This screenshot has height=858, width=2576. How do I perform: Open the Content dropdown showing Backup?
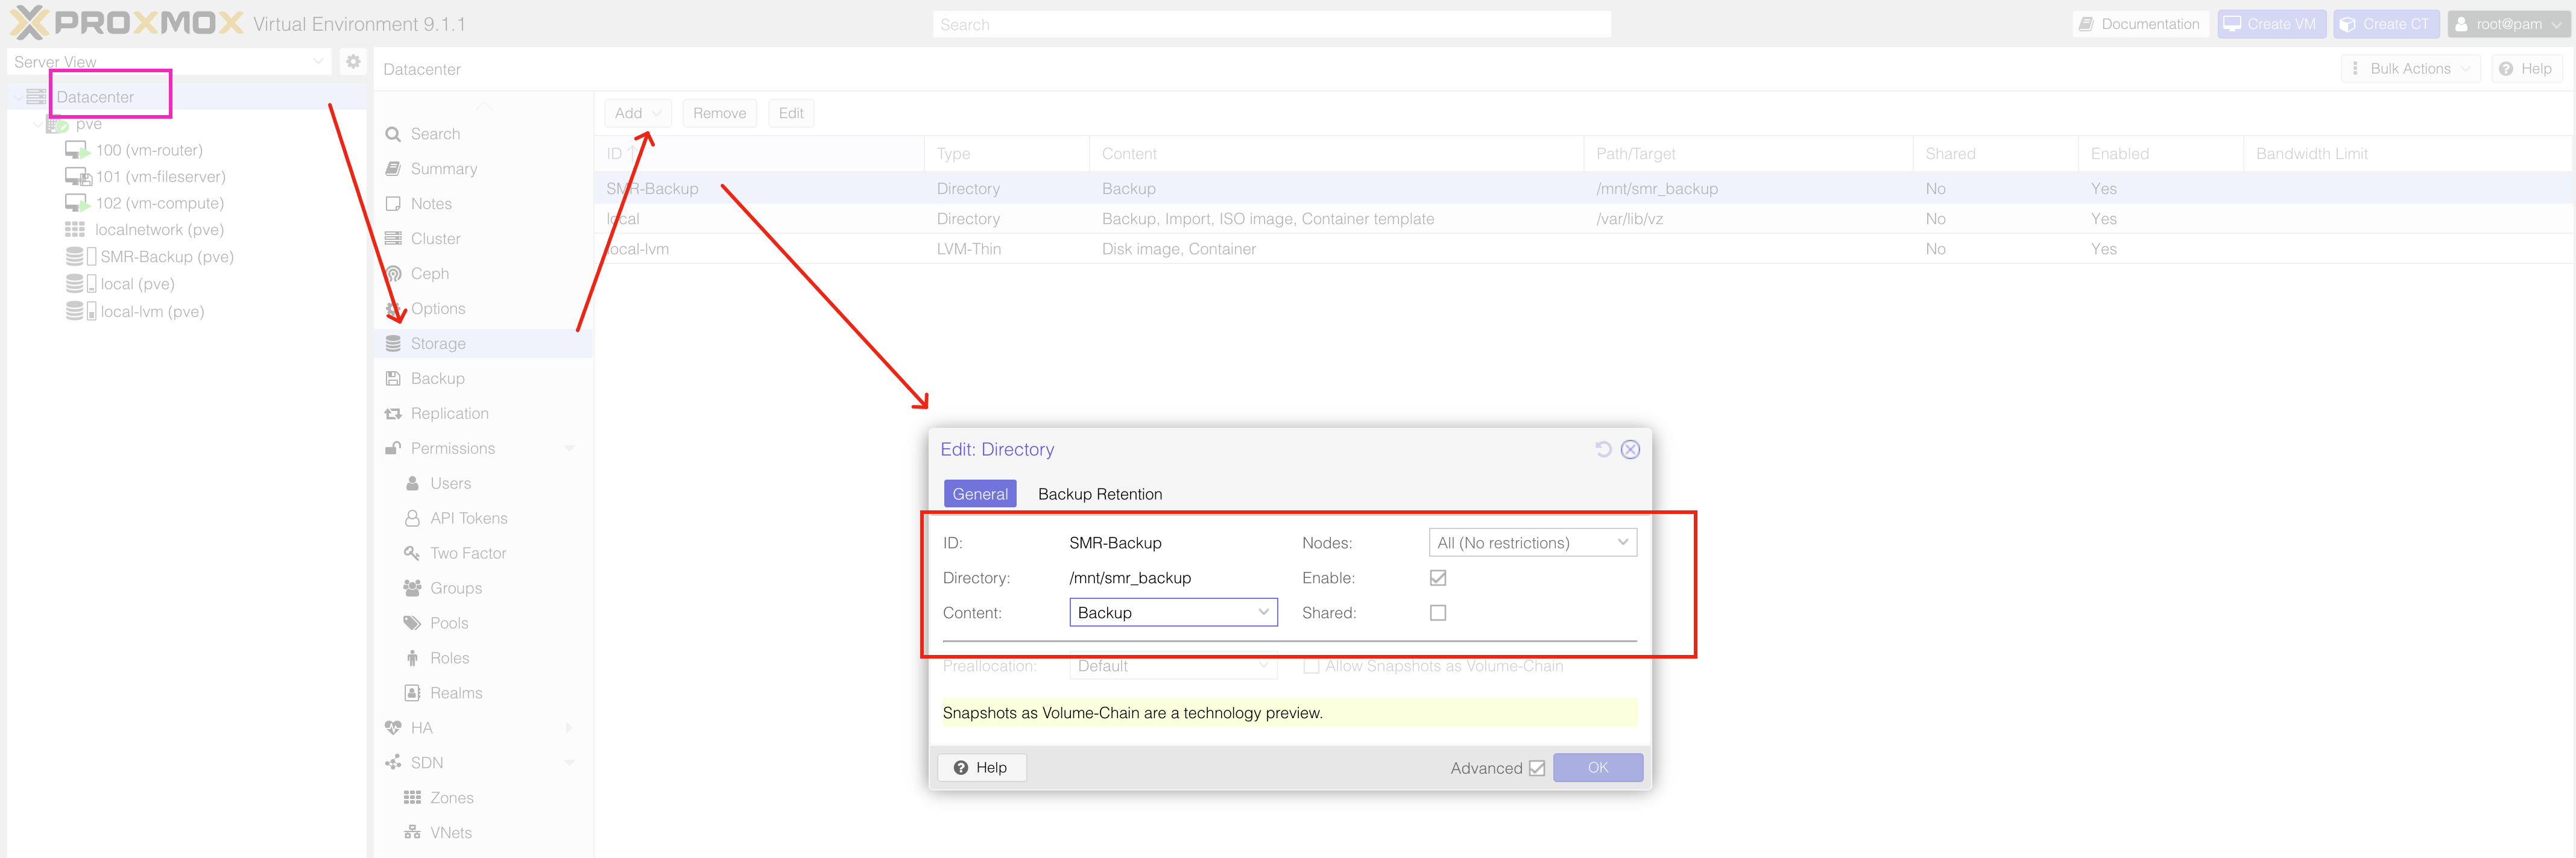[x=1172, y=613]
